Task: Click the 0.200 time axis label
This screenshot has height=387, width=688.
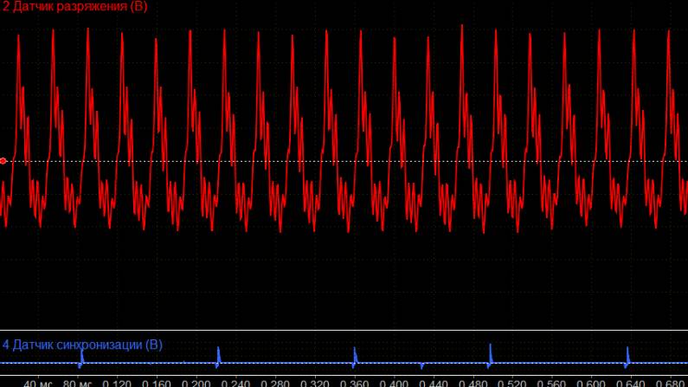Action: [196, 383]
